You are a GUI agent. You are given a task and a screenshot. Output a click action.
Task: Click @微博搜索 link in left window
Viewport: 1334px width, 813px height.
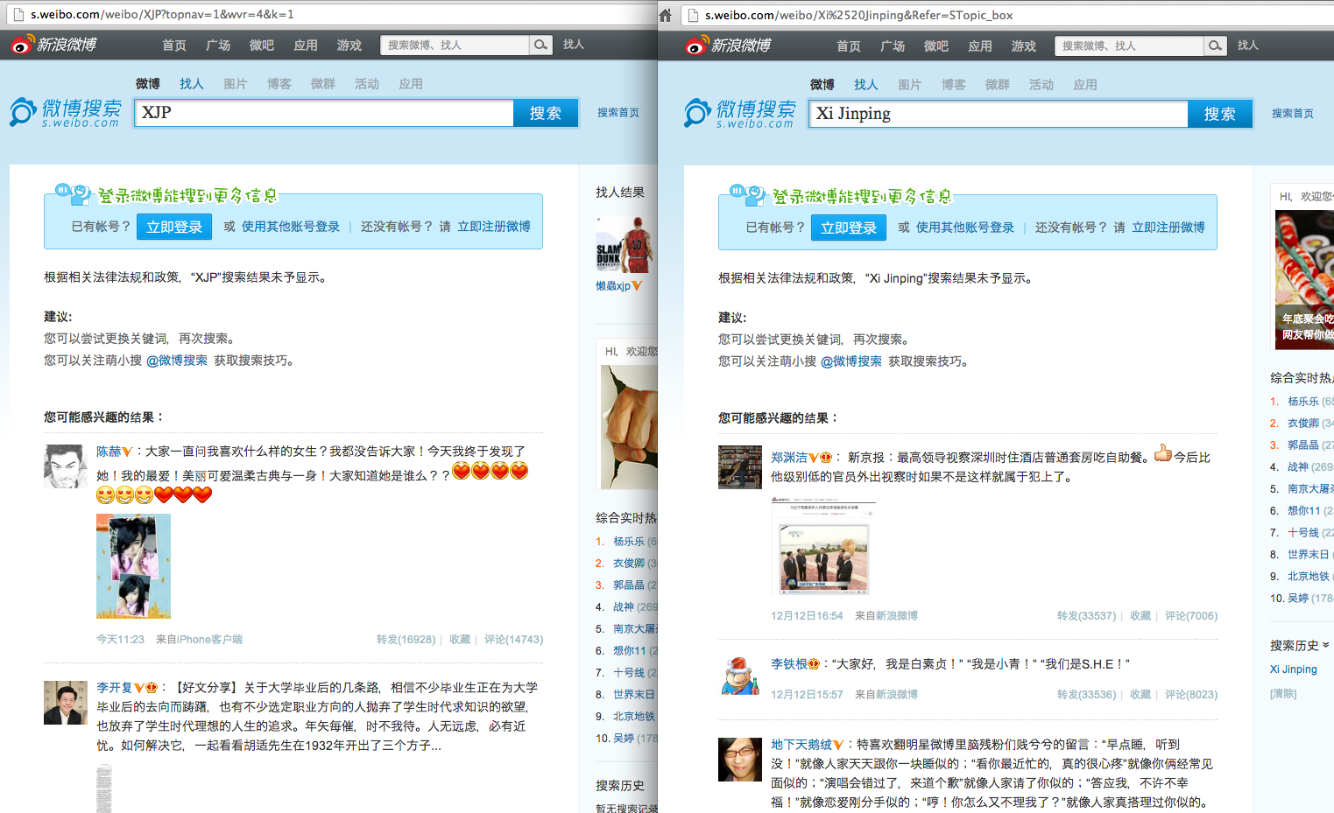177,361
